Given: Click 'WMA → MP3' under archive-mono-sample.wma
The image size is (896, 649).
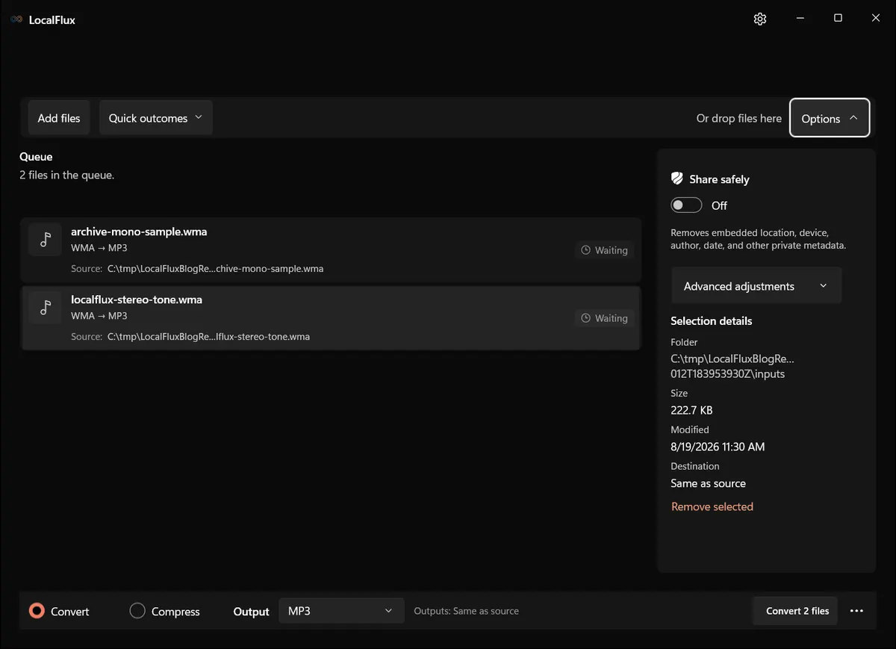Looking at the screenshot, I should coord(99,248).
